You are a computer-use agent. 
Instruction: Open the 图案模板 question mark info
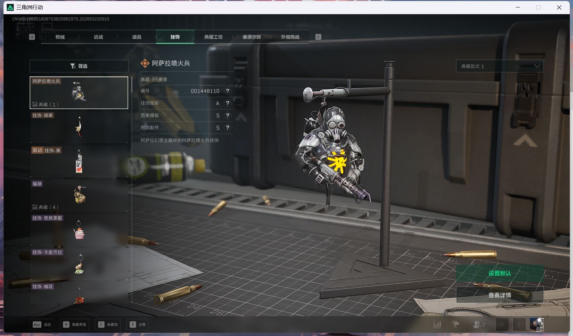coord(228,115)
